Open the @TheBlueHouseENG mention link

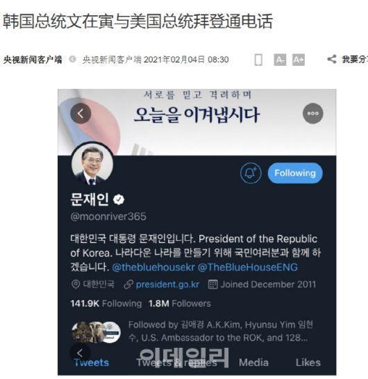coord(248,267)
